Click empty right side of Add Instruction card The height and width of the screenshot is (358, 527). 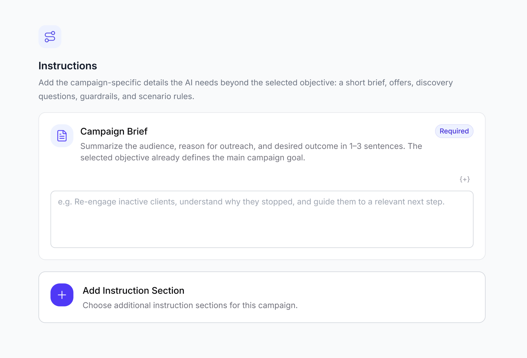coord(399,297)
